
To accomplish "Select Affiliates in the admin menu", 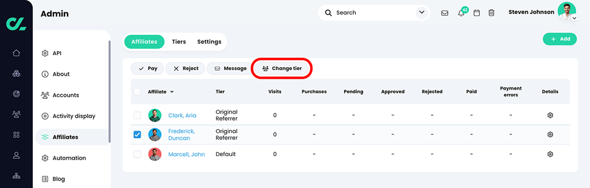I will click(x=72, y=137).
